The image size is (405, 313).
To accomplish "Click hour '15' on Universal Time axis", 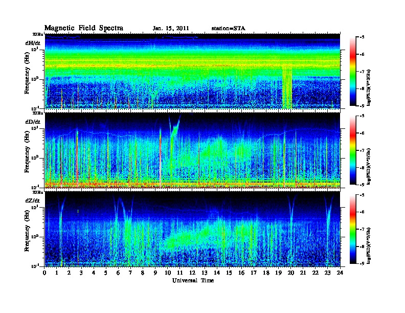I will tap(230, 273).
